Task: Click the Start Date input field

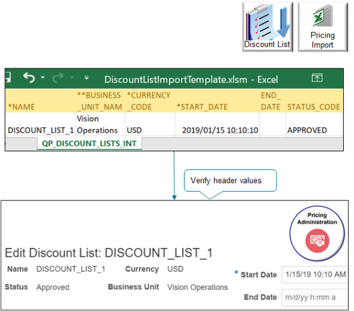Action: [315, 275]
